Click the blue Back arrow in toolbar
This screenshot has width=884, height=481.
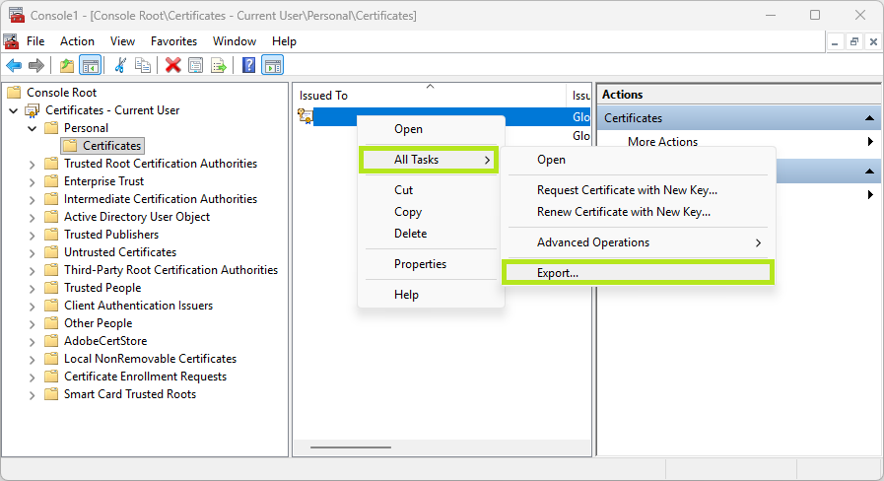tap(14, 65)
